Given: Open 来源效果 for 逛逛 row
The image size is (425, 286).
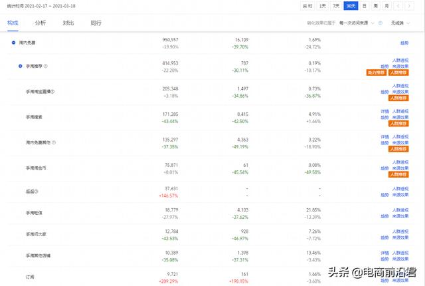Looking at the screenshot, I should pyautogui.click(x=400, y=195).
